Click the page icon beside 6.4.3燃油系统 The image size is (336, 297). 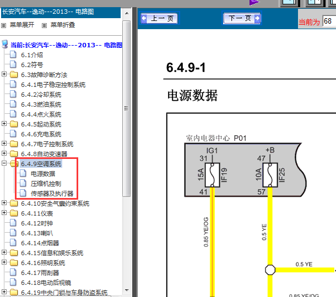tap(13, 104)
